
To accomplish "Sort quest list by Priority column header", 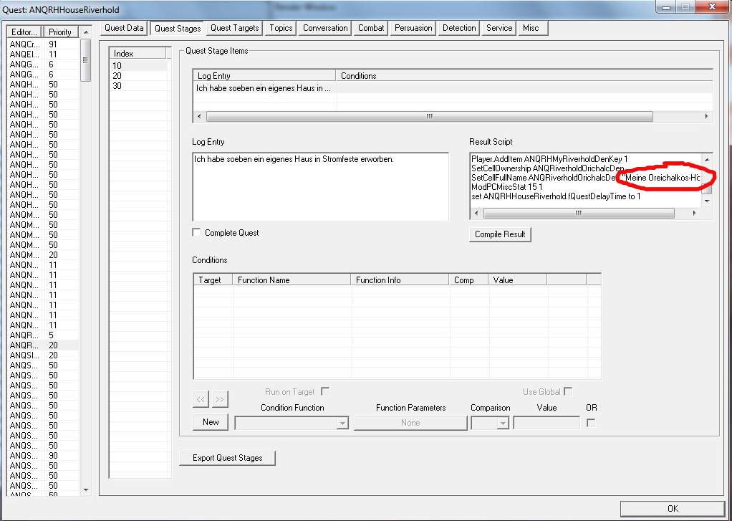I will tap(60, 32).
